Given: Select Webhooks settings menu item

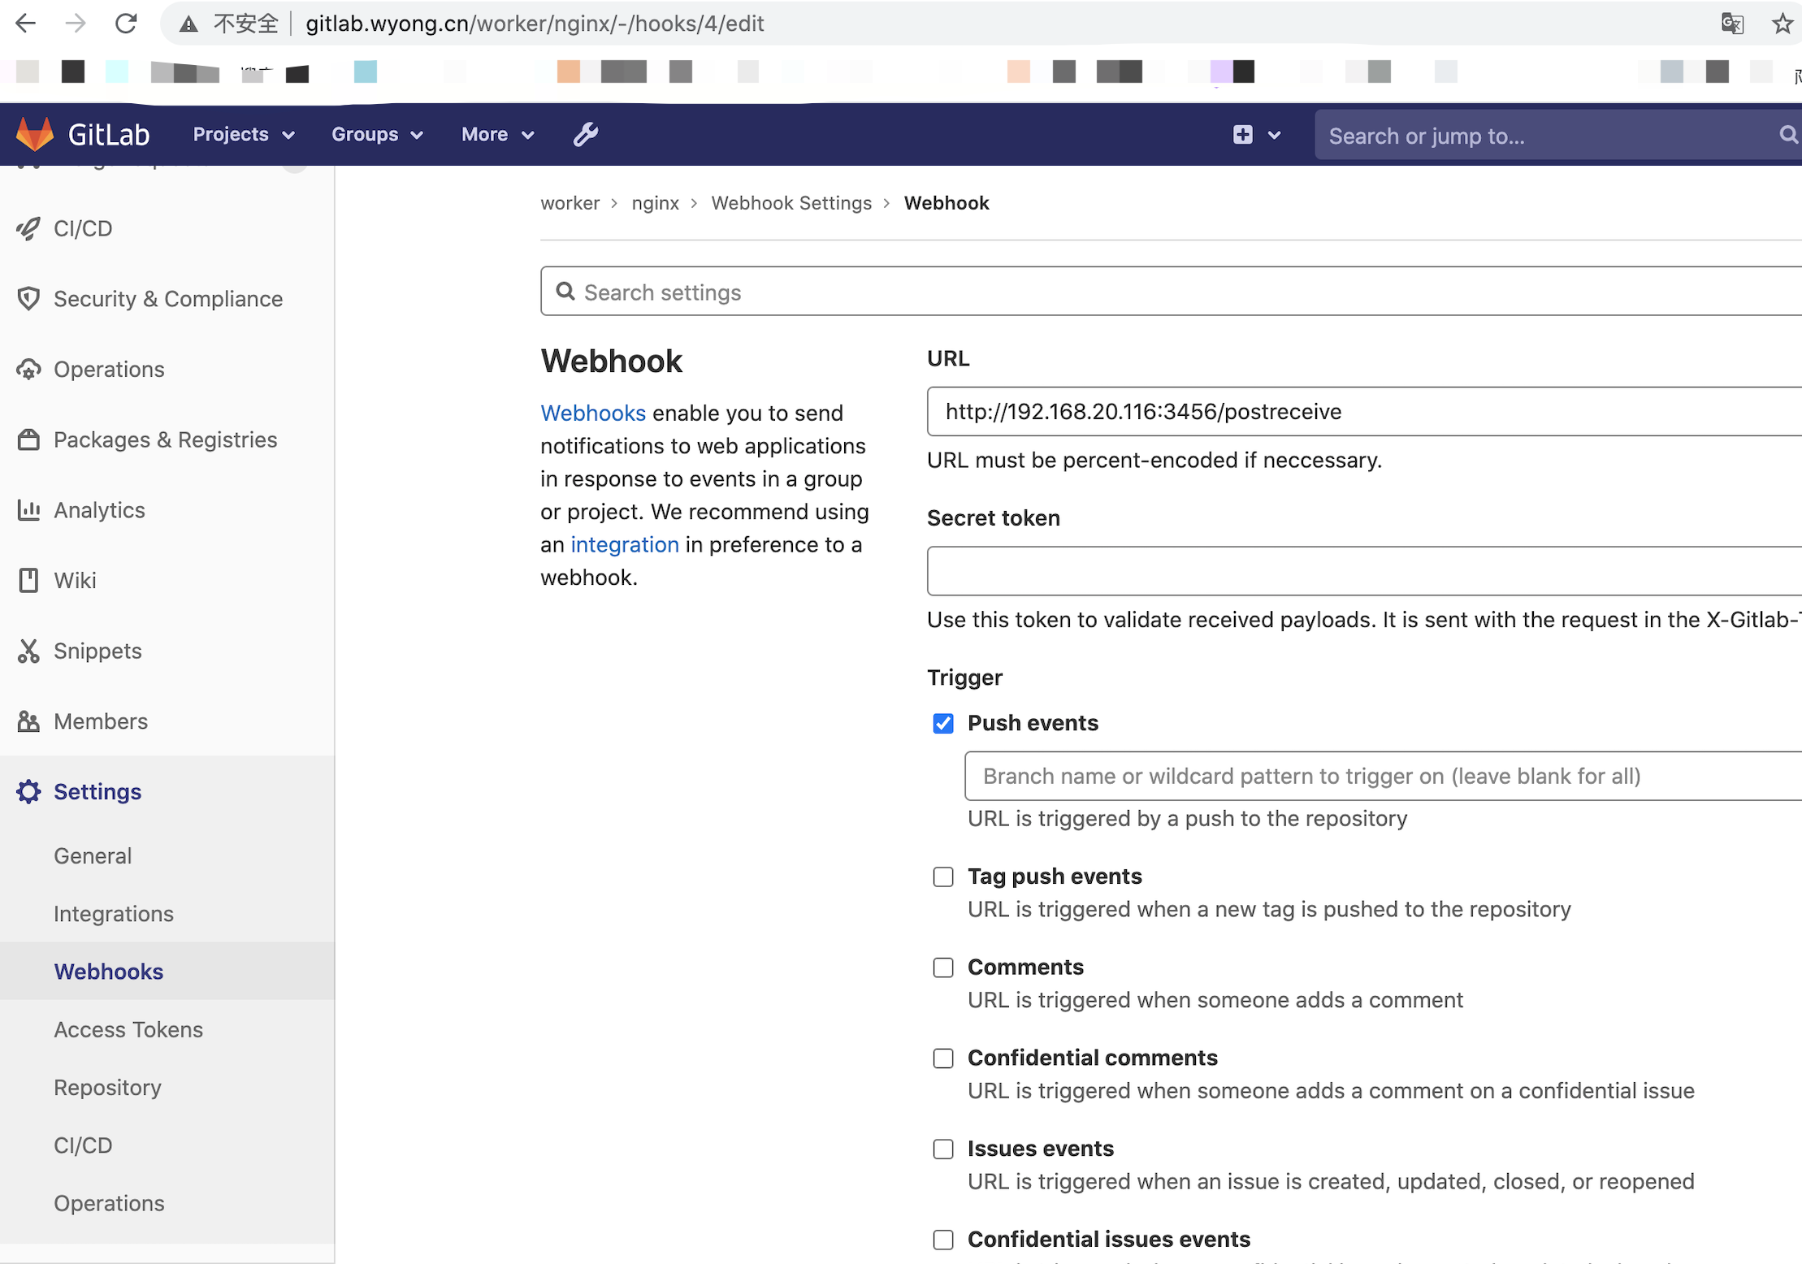Looking at the screenshot, I should (x=108, y=971).
